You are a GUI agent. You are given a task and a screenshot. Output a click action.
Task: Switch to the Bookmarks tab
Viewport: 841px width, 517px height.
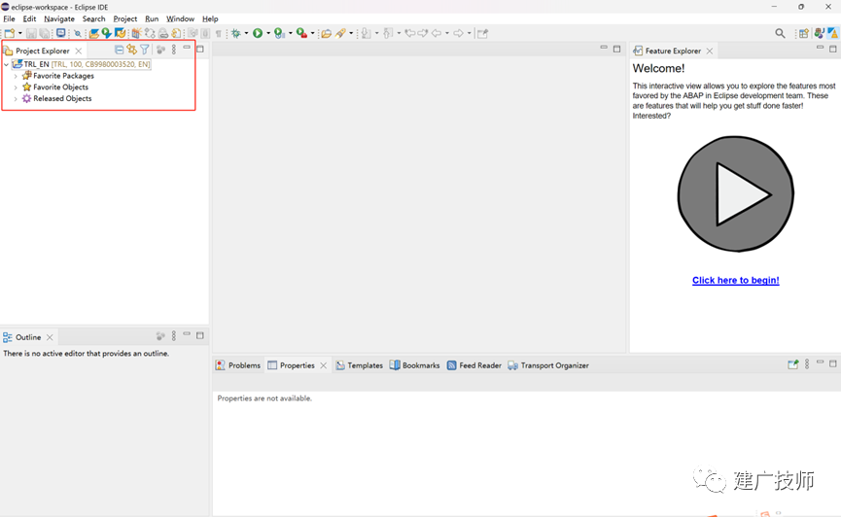[414, 365]
